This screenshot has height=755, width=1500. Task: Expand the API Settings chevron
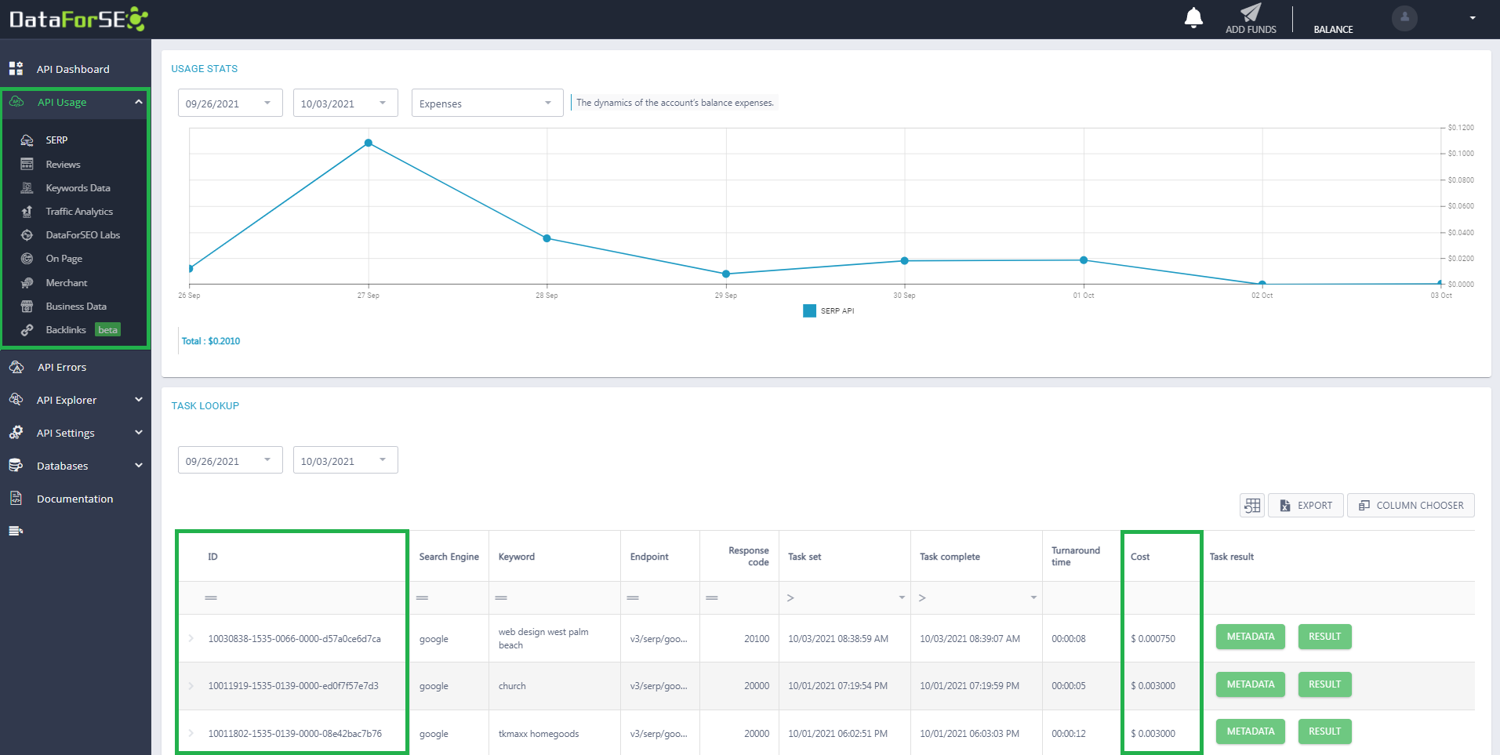(139, 432)
